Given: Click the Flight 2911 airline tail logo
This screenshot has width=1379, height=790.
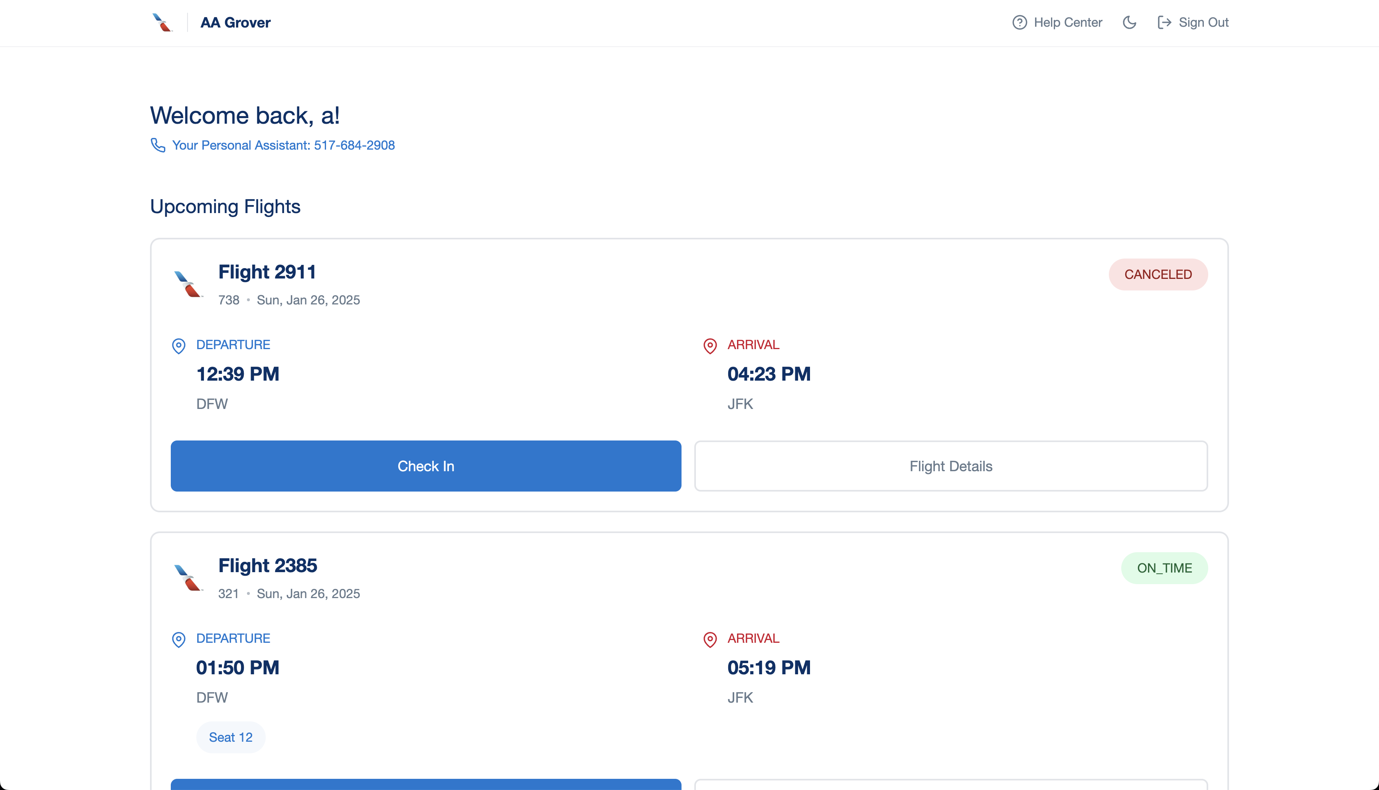Looking at the screenshot, I should point(188,284).
